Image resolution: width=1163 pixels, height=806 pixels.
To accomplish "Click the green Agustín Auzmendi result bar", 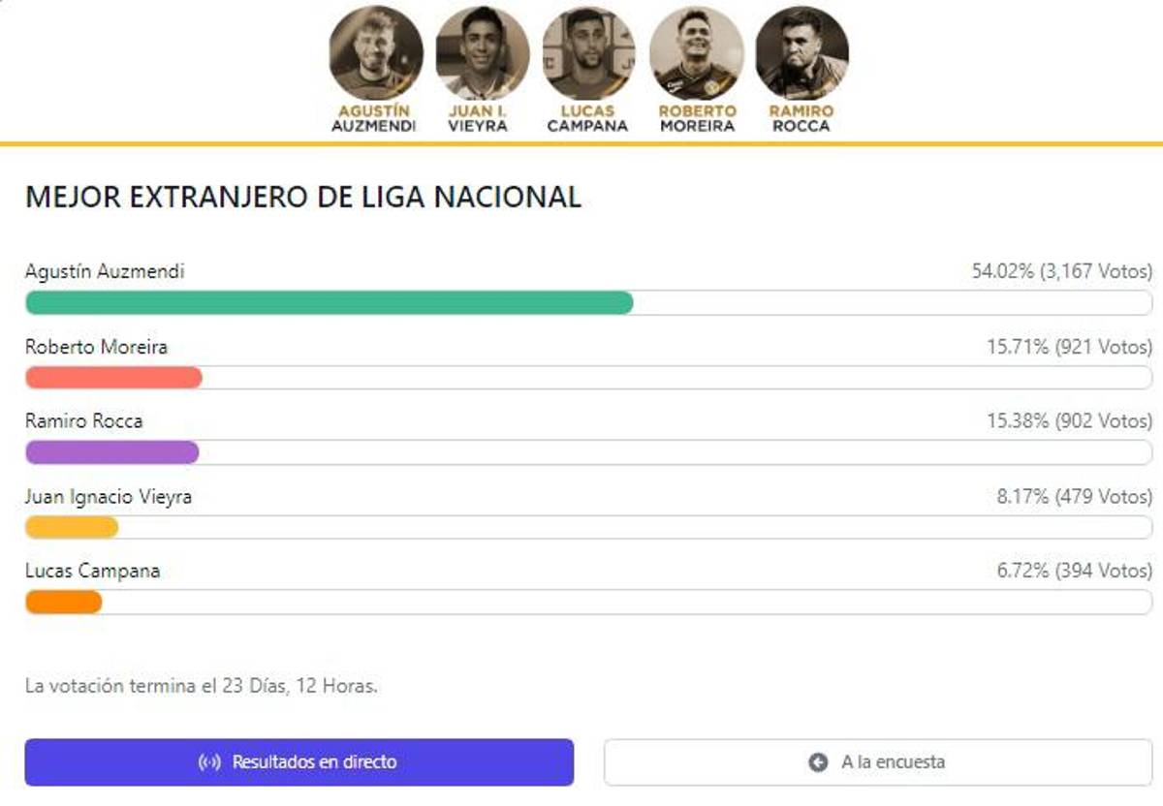I will (329, 303).
